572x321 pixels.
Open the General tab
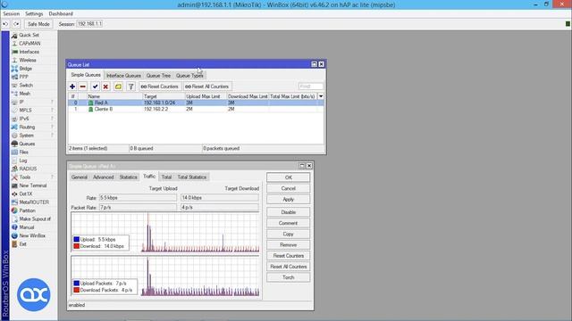pos(80,177)
